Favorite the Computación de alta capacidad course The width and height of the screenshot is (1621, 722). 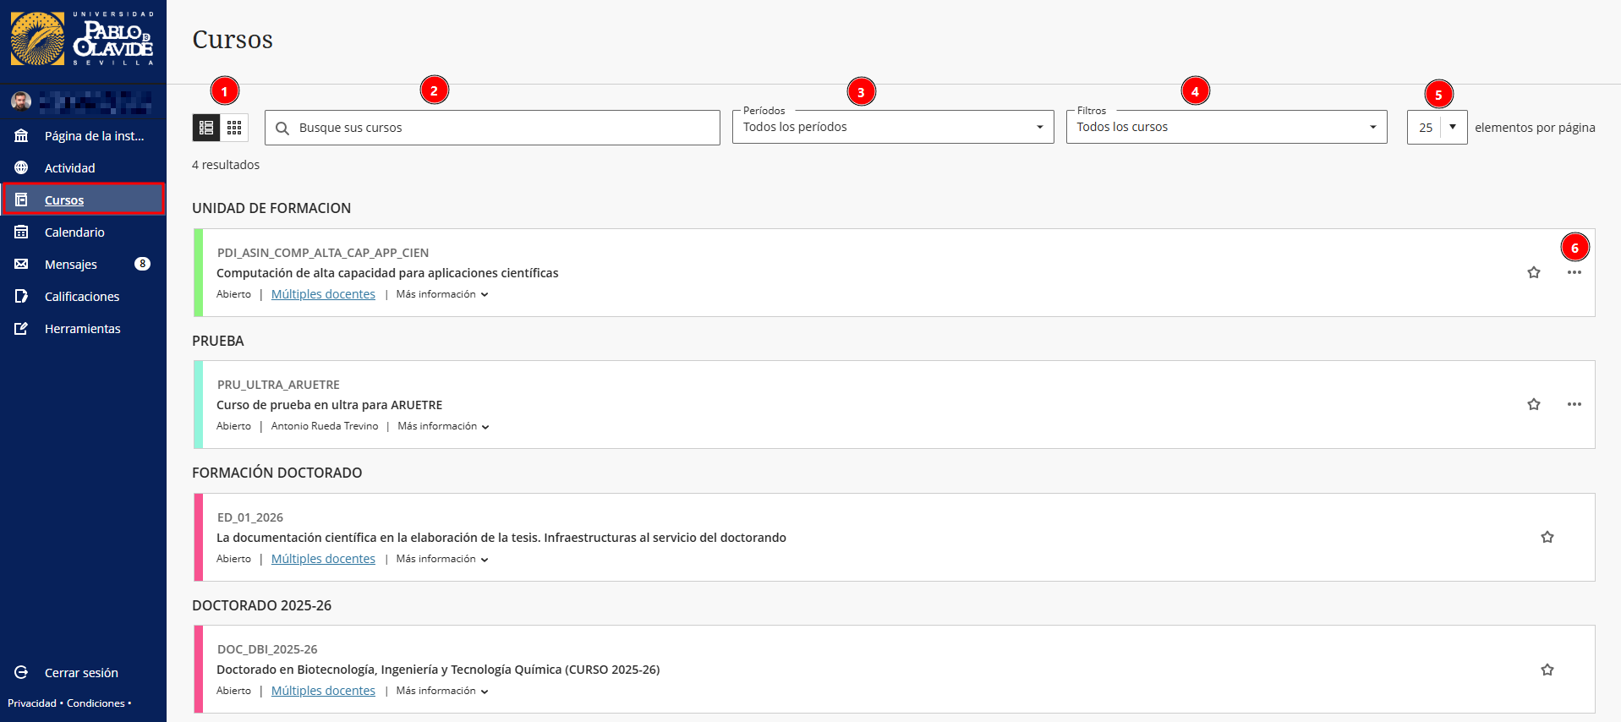point(1533,272)
